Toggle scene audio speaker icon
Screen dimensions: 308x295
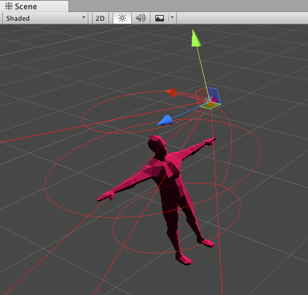tap(140, 19)
